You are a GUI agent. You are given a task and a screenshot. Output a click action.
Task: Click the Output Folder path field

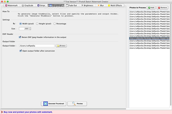pyautogui.click(x=37, y=46)
